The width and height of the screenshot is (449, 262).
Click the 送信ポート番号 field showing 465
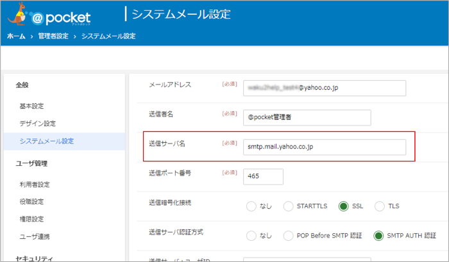point(263,176)
